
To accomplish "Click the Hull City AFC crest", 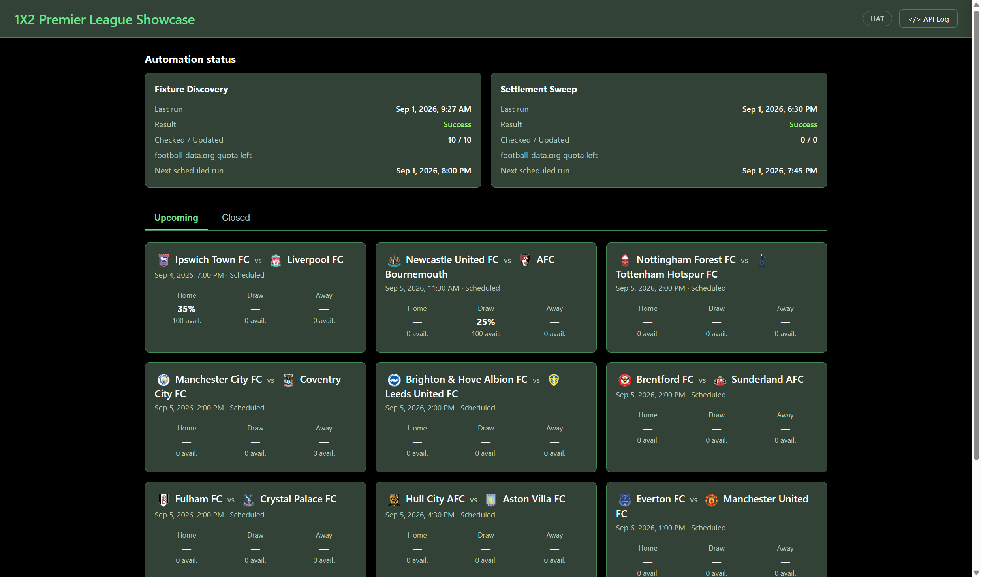I will click(394, 500).
